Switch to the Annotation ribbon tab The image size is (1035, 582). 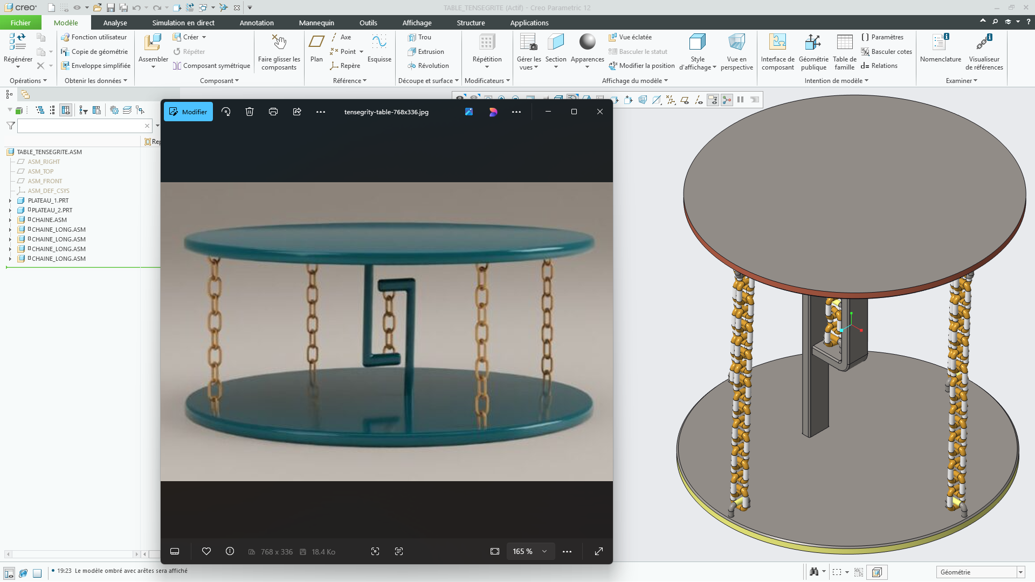pos(257,23)
